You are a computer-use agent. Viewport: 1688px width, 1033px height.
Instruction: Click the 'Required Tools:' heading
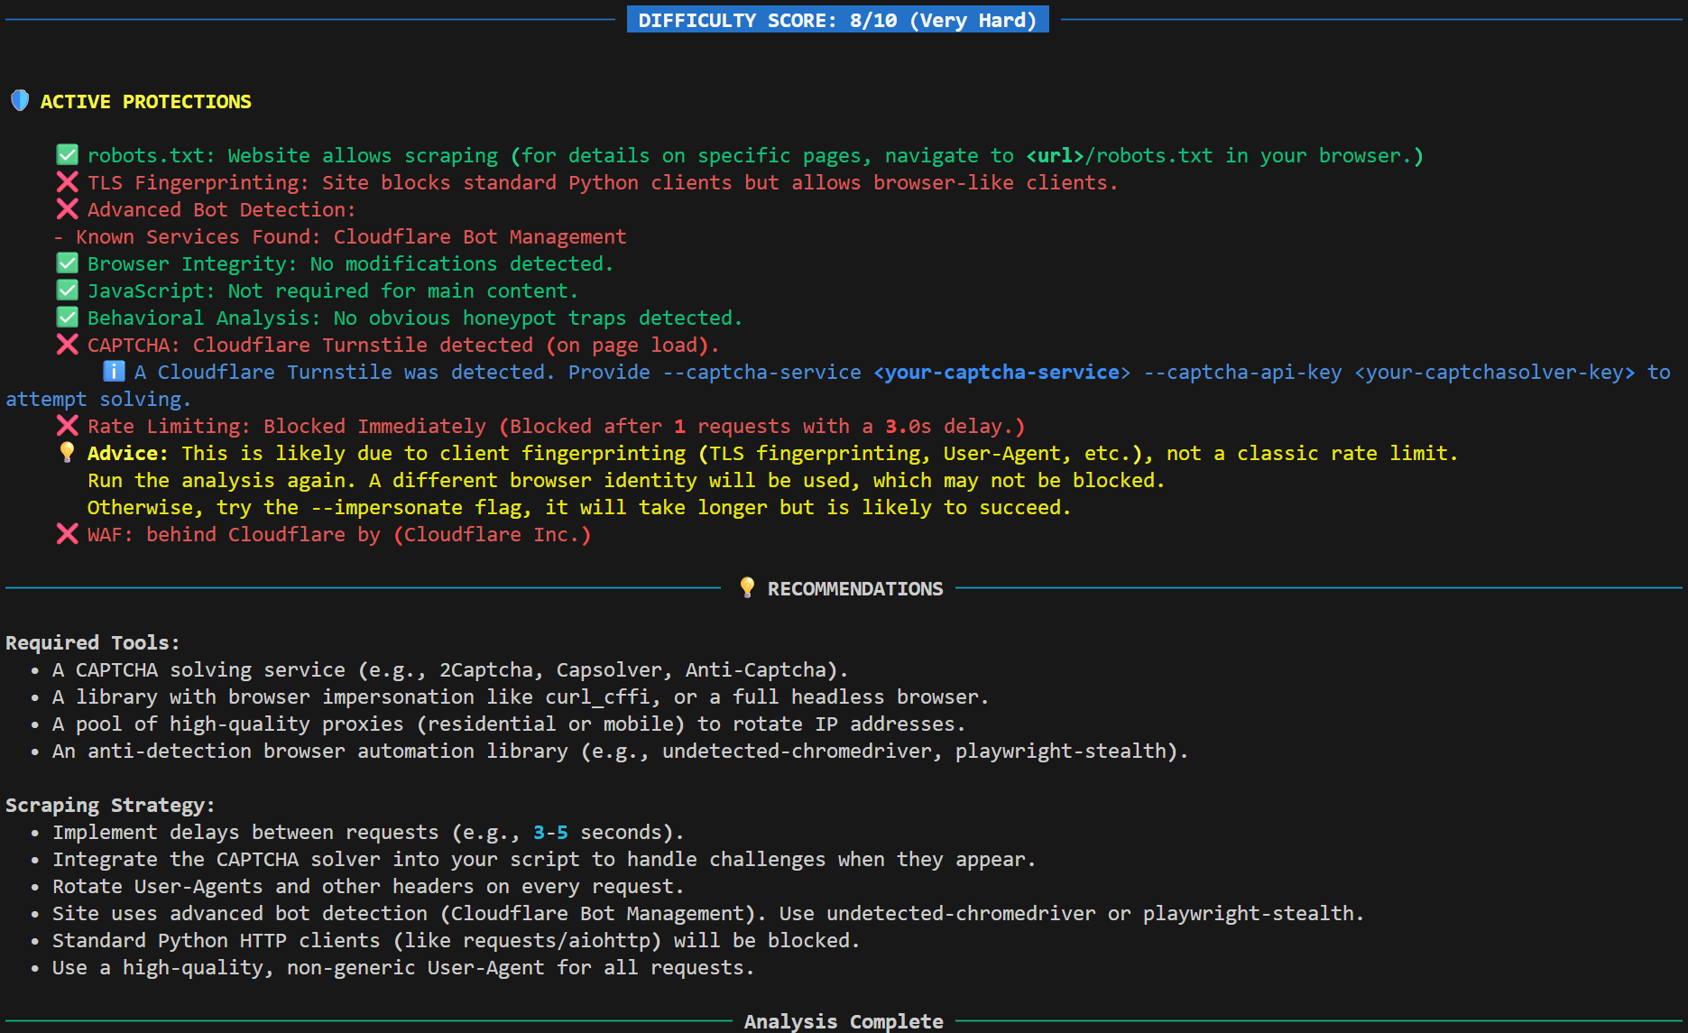pos(93,643)
